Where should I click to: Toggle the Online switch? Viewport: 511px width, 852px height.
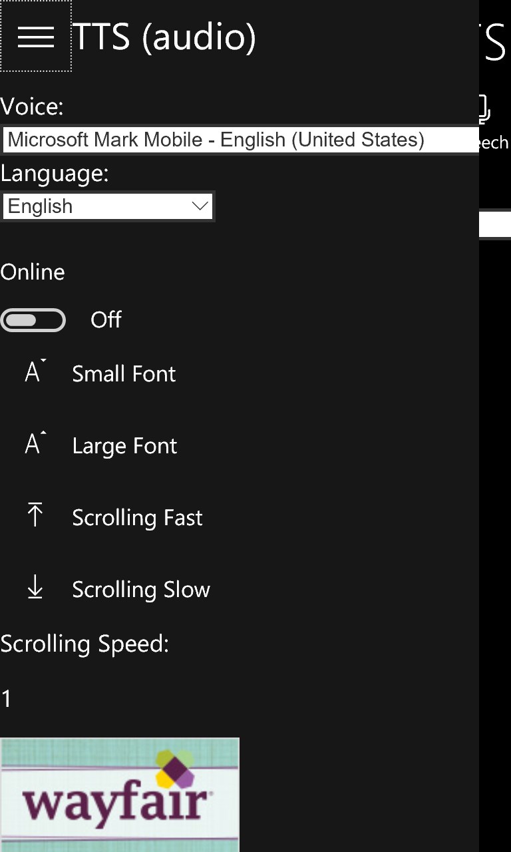coord(33,320)
